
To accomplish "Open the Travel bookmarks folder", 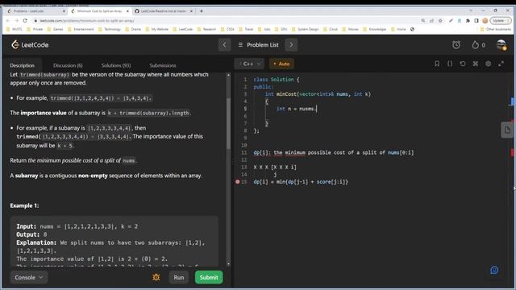I will tap(246, 29).
